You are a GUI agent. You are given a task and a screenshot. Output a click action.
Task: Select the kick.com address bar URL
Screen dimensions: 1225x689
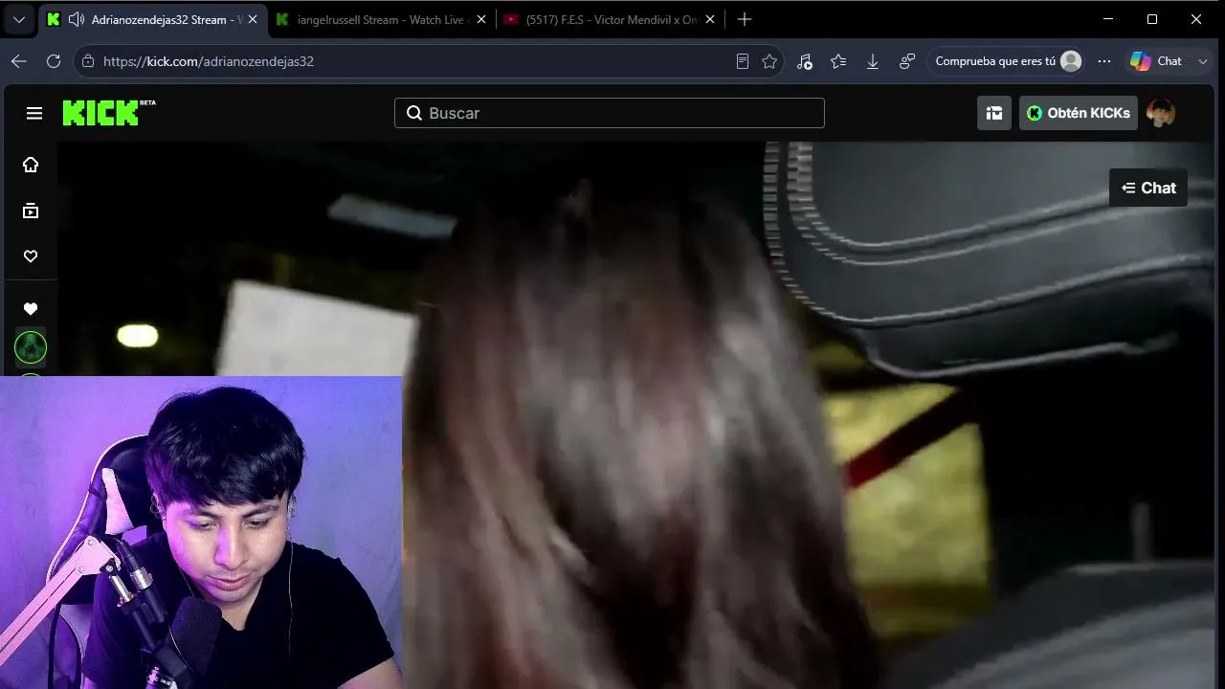click(x=209, y=61)
